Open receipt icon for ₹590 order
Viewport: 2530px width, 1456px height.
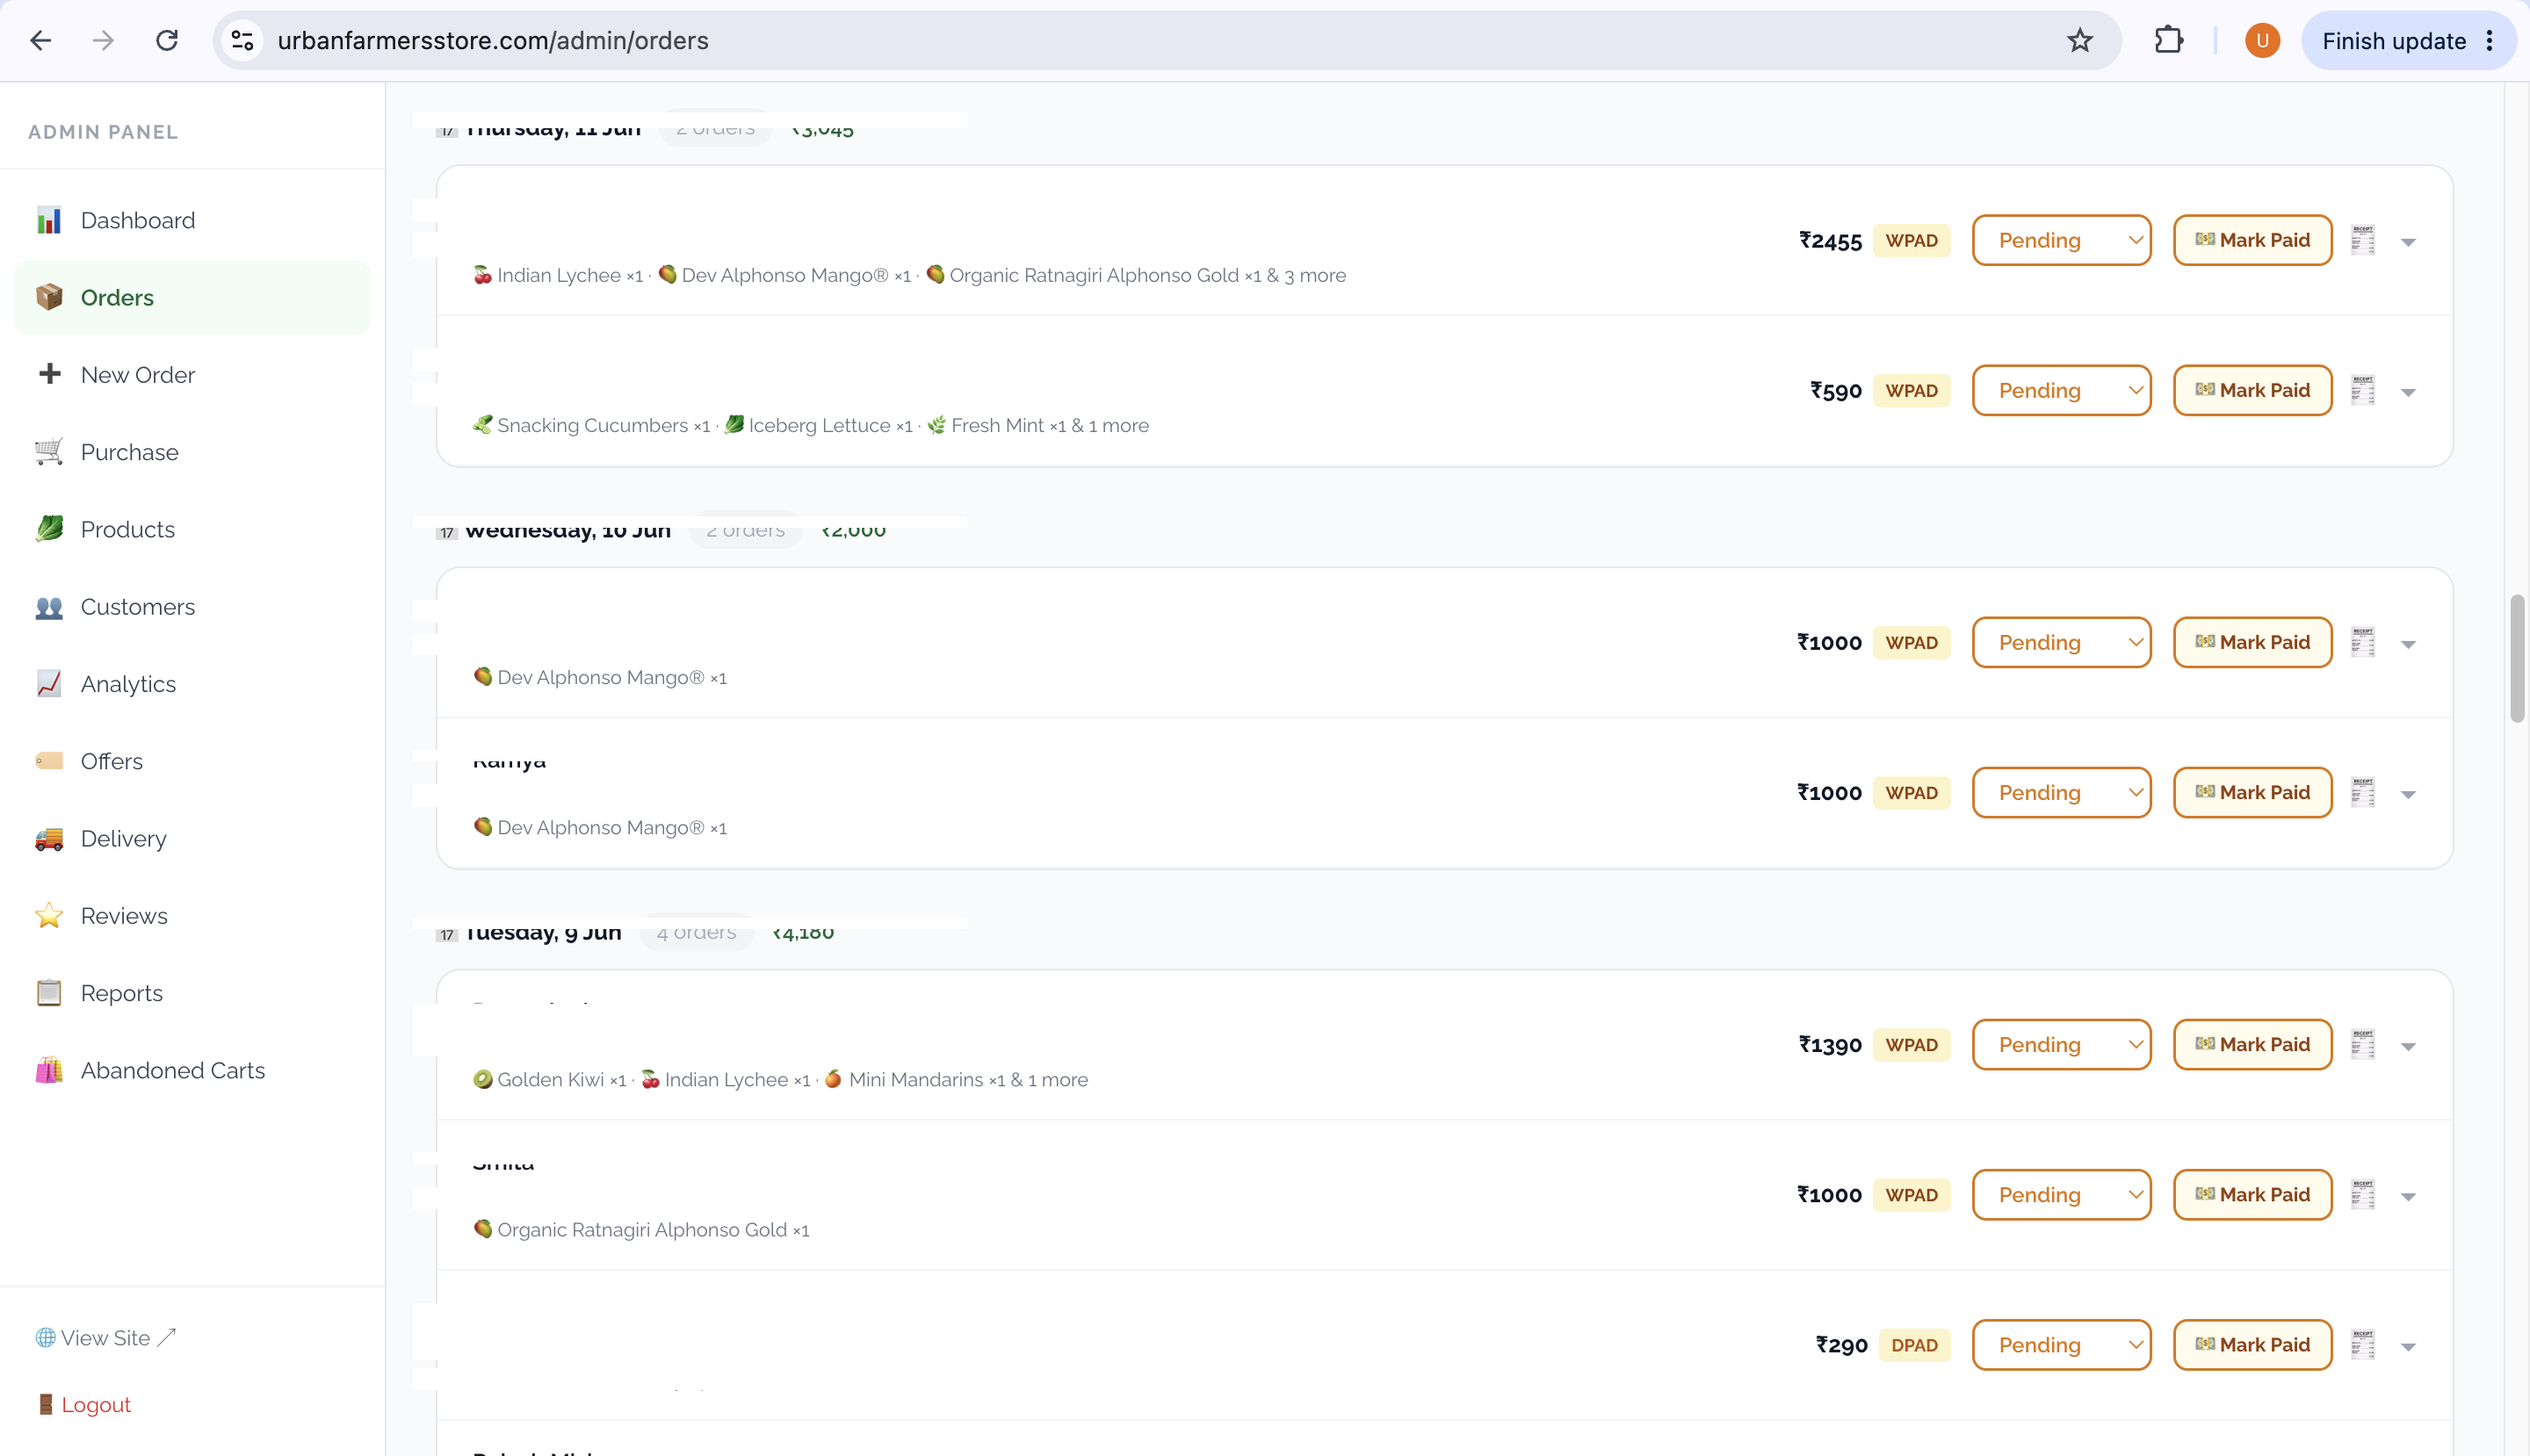coord(2363,390)
